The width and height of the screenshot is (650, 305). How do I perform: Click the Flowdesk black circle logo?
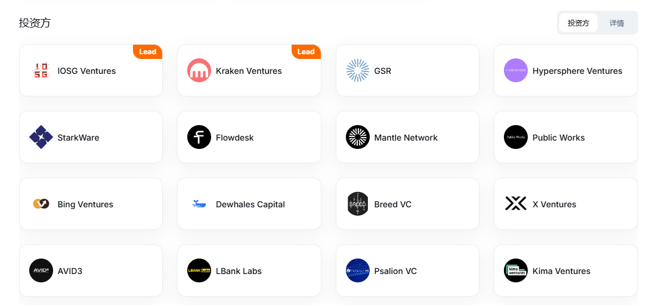[199, 137]
